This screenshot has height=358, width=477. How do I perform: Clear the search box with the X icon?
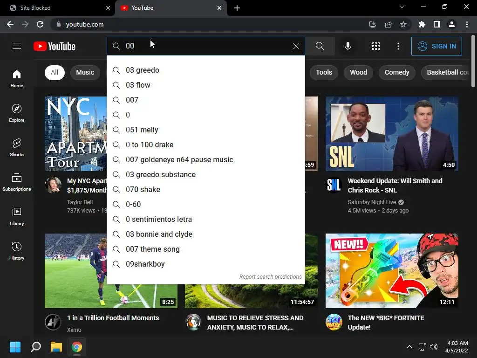[296, 46]
